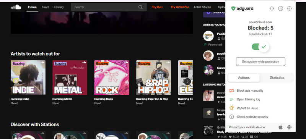
Task: Open the Feed tab
Action: (x=45, y=7)
